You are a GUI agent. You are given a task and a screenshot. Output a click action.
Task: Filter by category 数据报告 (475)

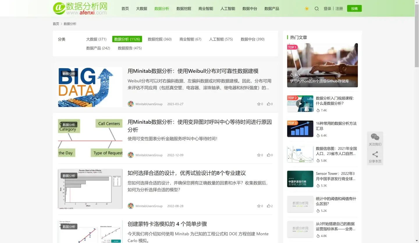[x=130, y=48]
